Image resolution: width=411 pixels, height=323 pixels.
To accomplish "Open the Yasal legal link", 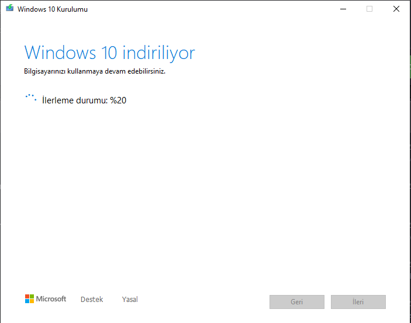I will 130,300.
